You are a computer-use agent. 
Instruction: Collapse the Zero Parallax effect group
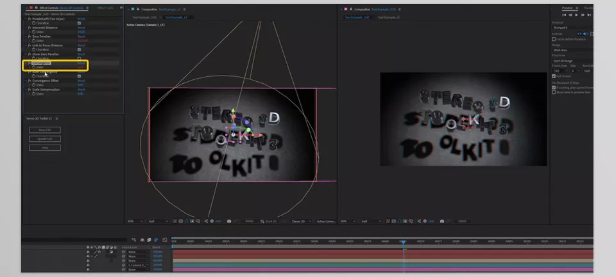pos(26,36)
